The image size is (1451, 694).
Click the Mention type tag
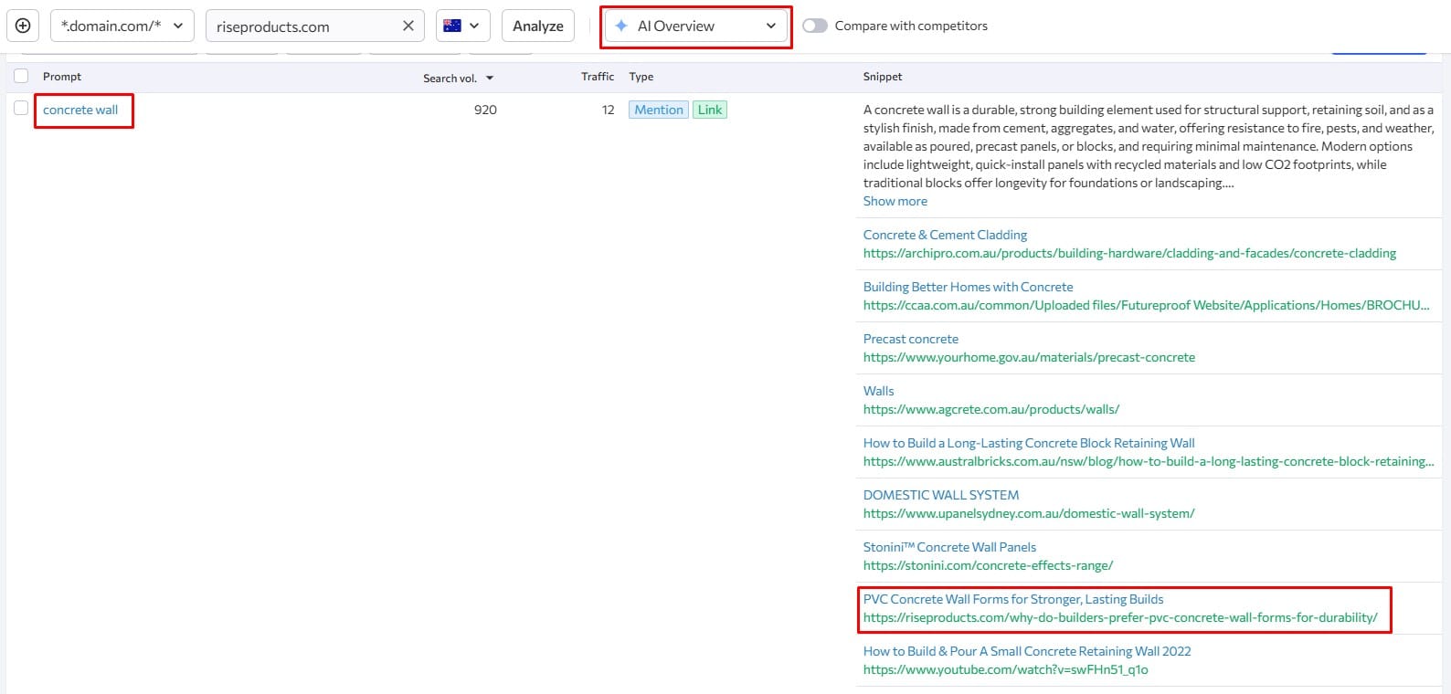pyautogui.click(x=658, y=110)
